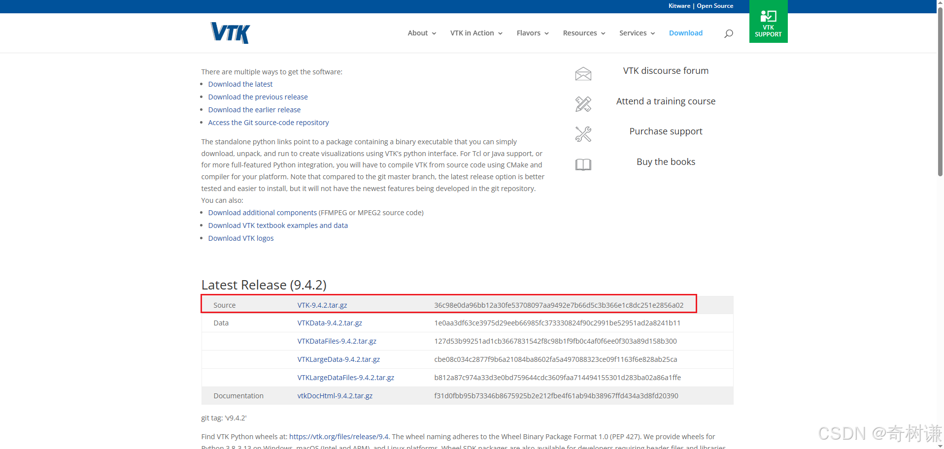Image resolution: width=944 pixels, height=449 pixels.
Task: Click the page vertical scrollbar
Action: point(940,92)
